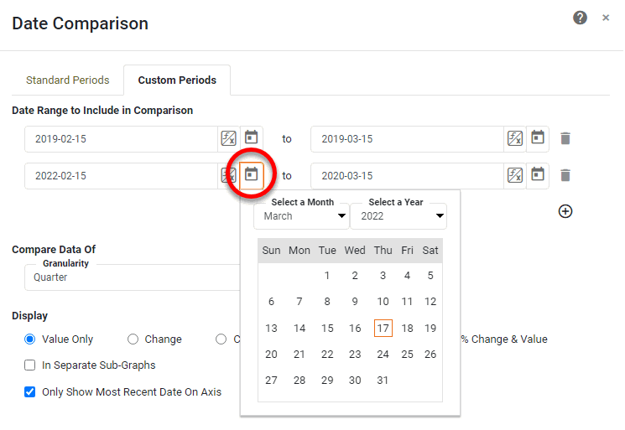The image size is (625, 430).
Task: Select the Change display option
Action: [x=133, y=339]
